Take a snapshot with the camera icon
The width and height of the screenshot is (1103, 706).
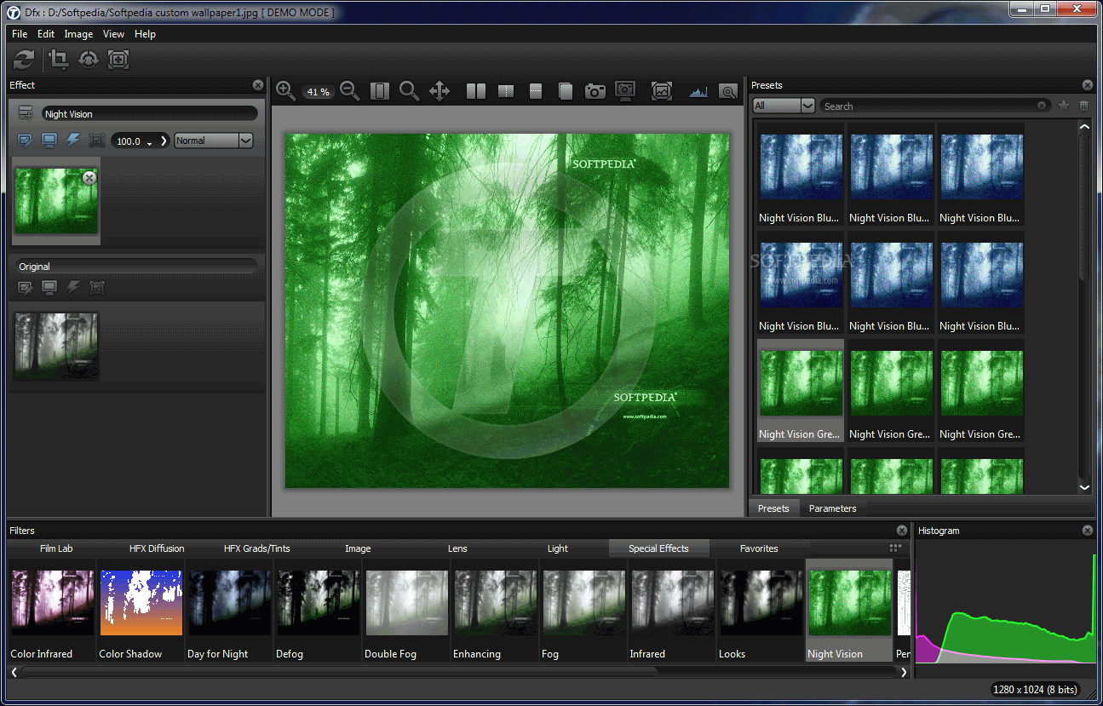(595, 91)
